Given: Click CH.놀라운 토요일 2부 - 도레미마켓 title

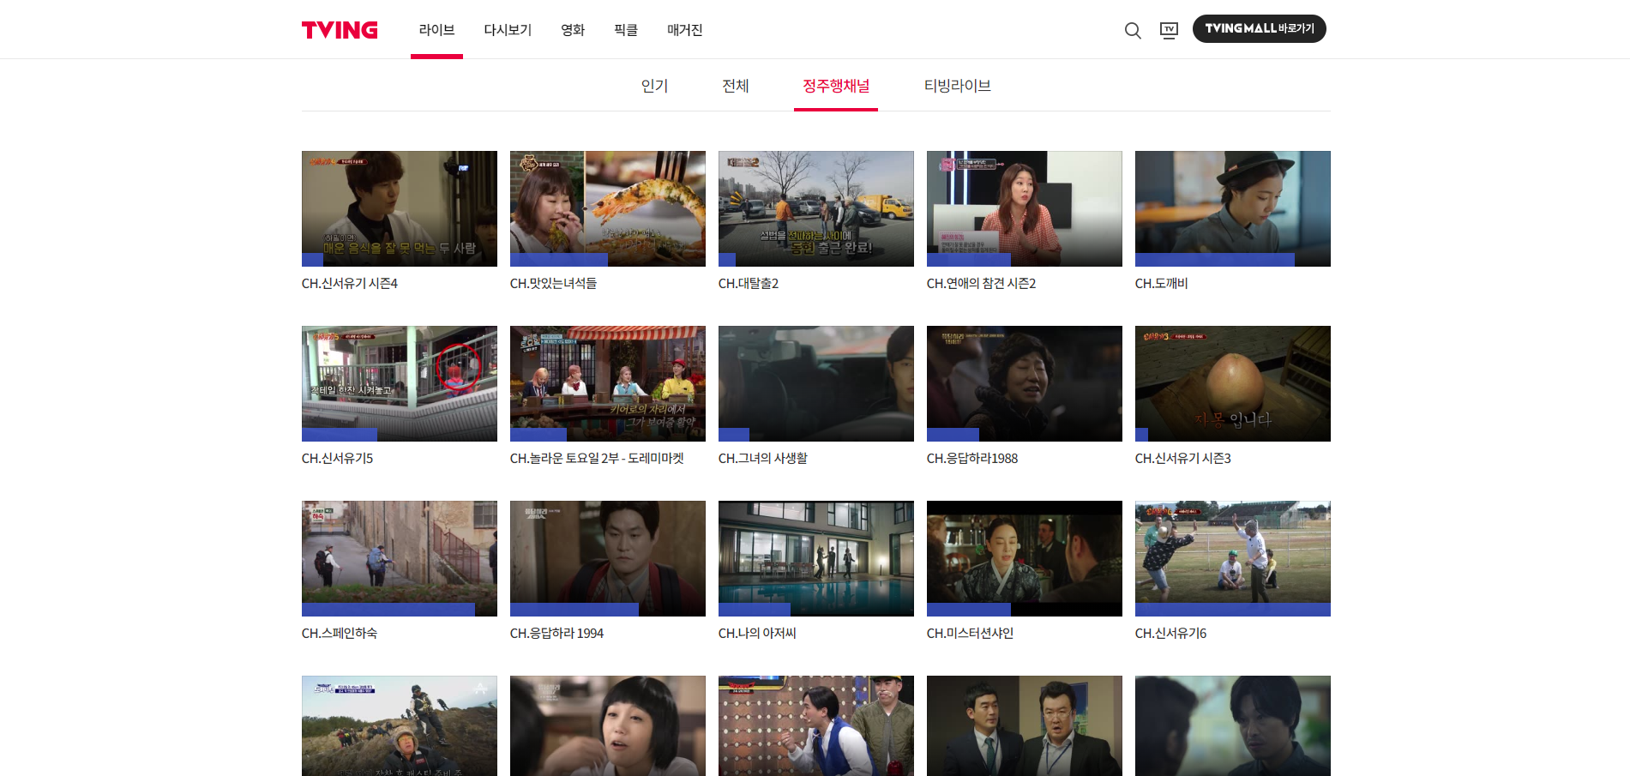Looking at the screenshot, I should pos(597,459).
